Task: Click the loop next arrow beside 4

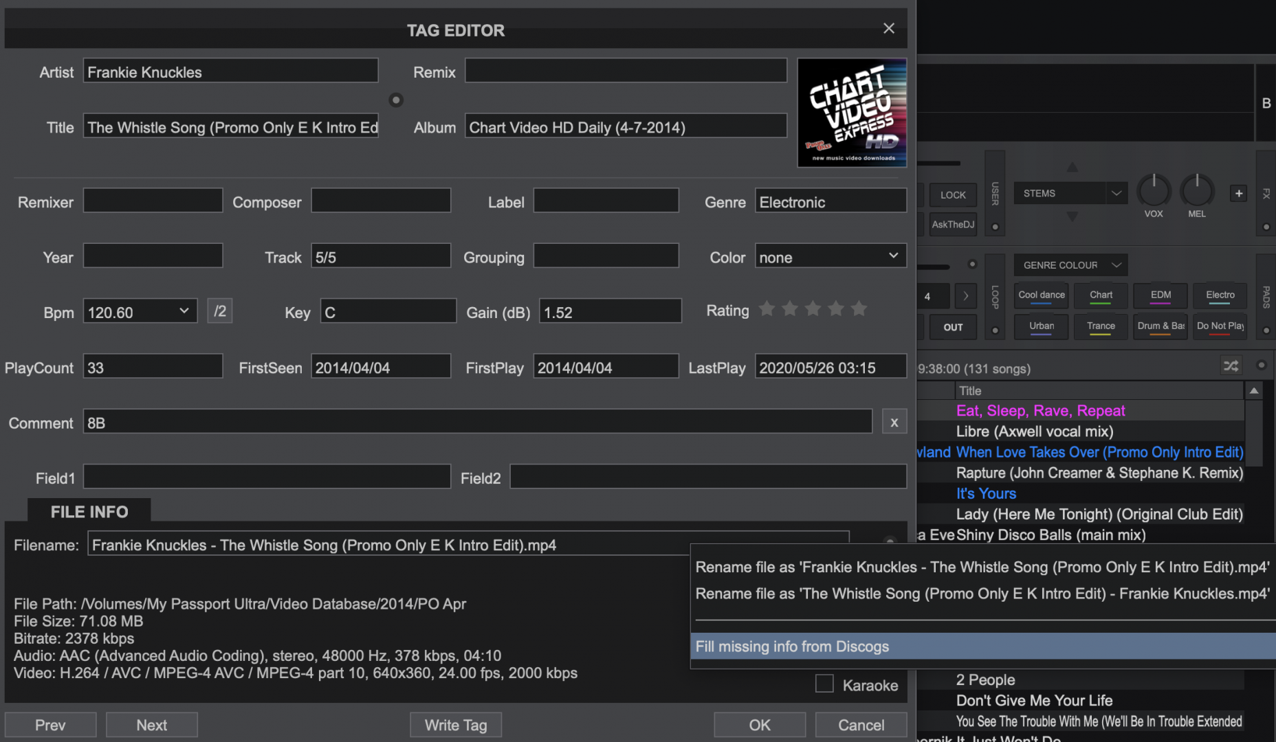Action: point(965,296)
